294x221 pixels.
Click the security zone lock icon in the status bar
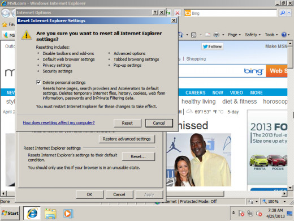(251, 202)
